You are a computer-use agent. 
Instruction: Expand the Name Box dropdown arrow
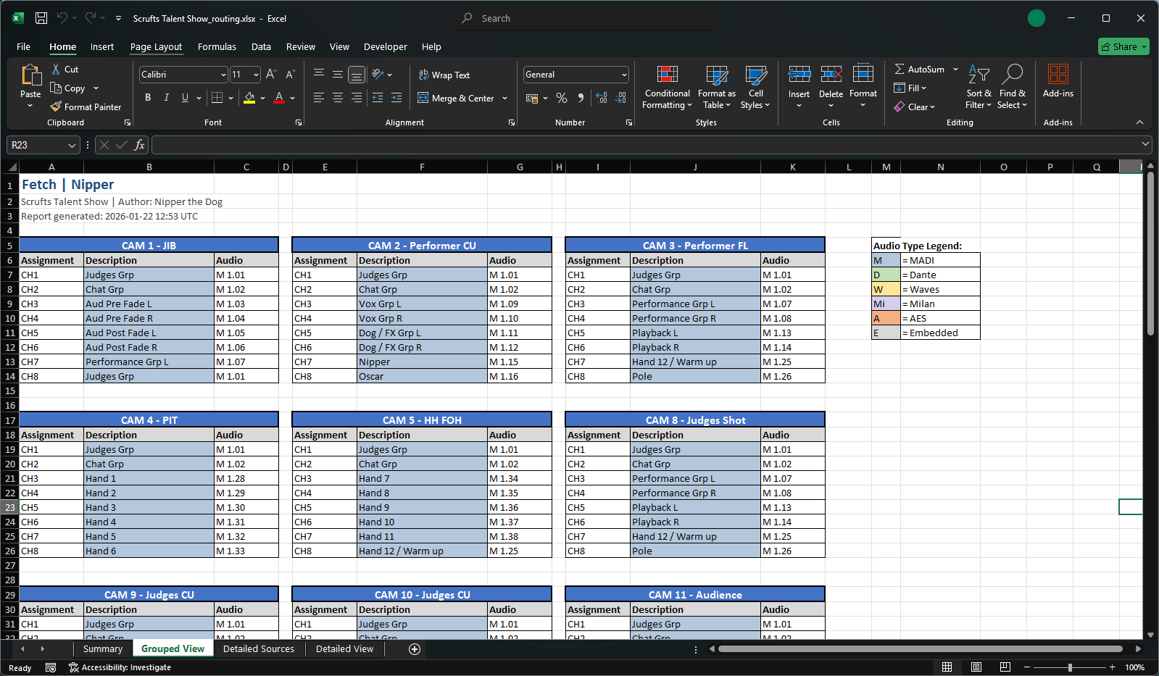(x=72, y=145)
